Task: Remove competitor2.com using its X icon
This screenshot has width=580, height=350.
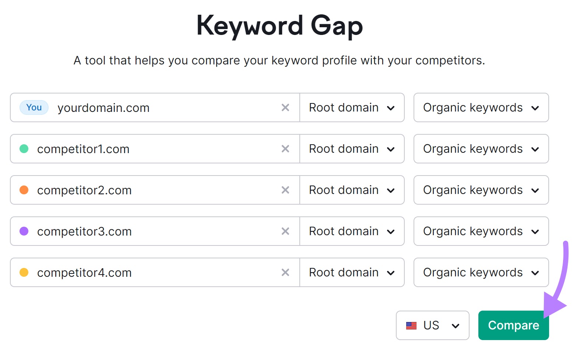Action: (285, 190)
